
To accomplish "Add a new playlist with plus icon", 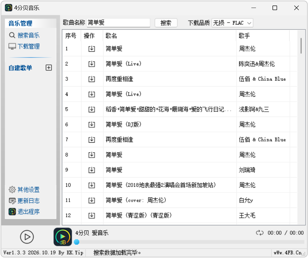I will point(49,68).
